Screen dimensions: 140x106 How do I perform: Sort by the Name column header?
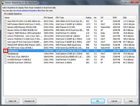(x=23, y=18)
